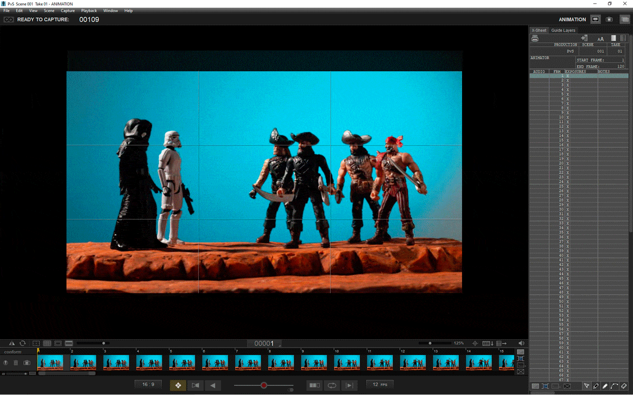Open the Capture menu
Viewport: 633px width, 395px height.
coord(68,11)
